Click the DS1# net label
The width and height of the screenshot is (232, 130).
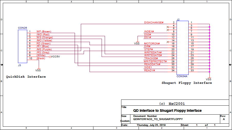148,37
